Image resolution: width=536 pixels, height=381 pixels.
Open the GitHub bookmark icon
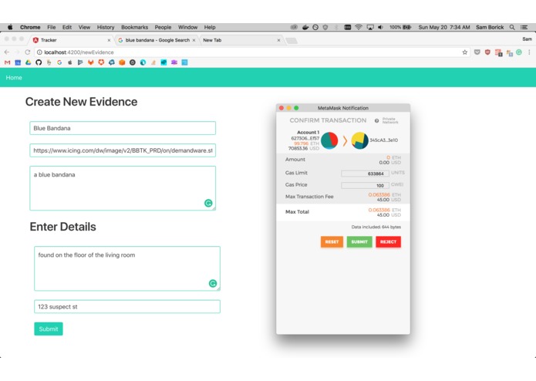pyautogui.click(x=39, y=62)
